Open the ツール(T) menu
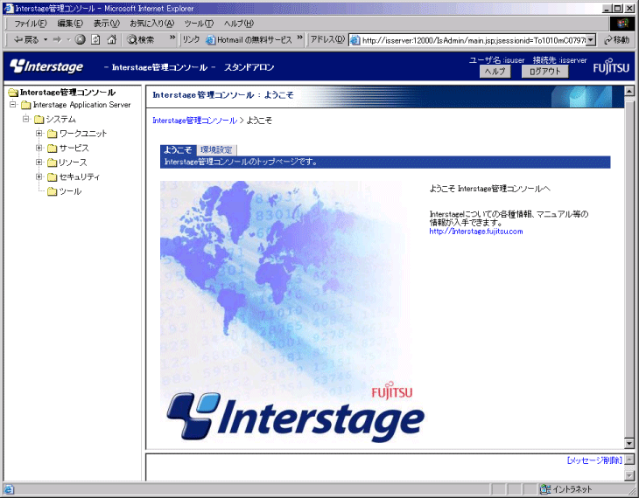Screen dimensions: 639x498 tap(199, 24)
